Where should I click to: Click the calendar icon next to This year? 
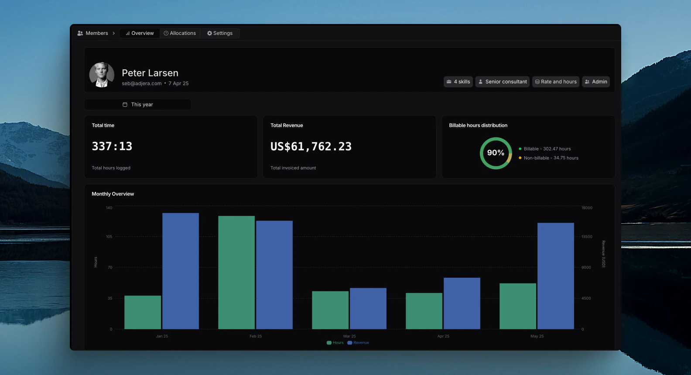coord(125,105)
